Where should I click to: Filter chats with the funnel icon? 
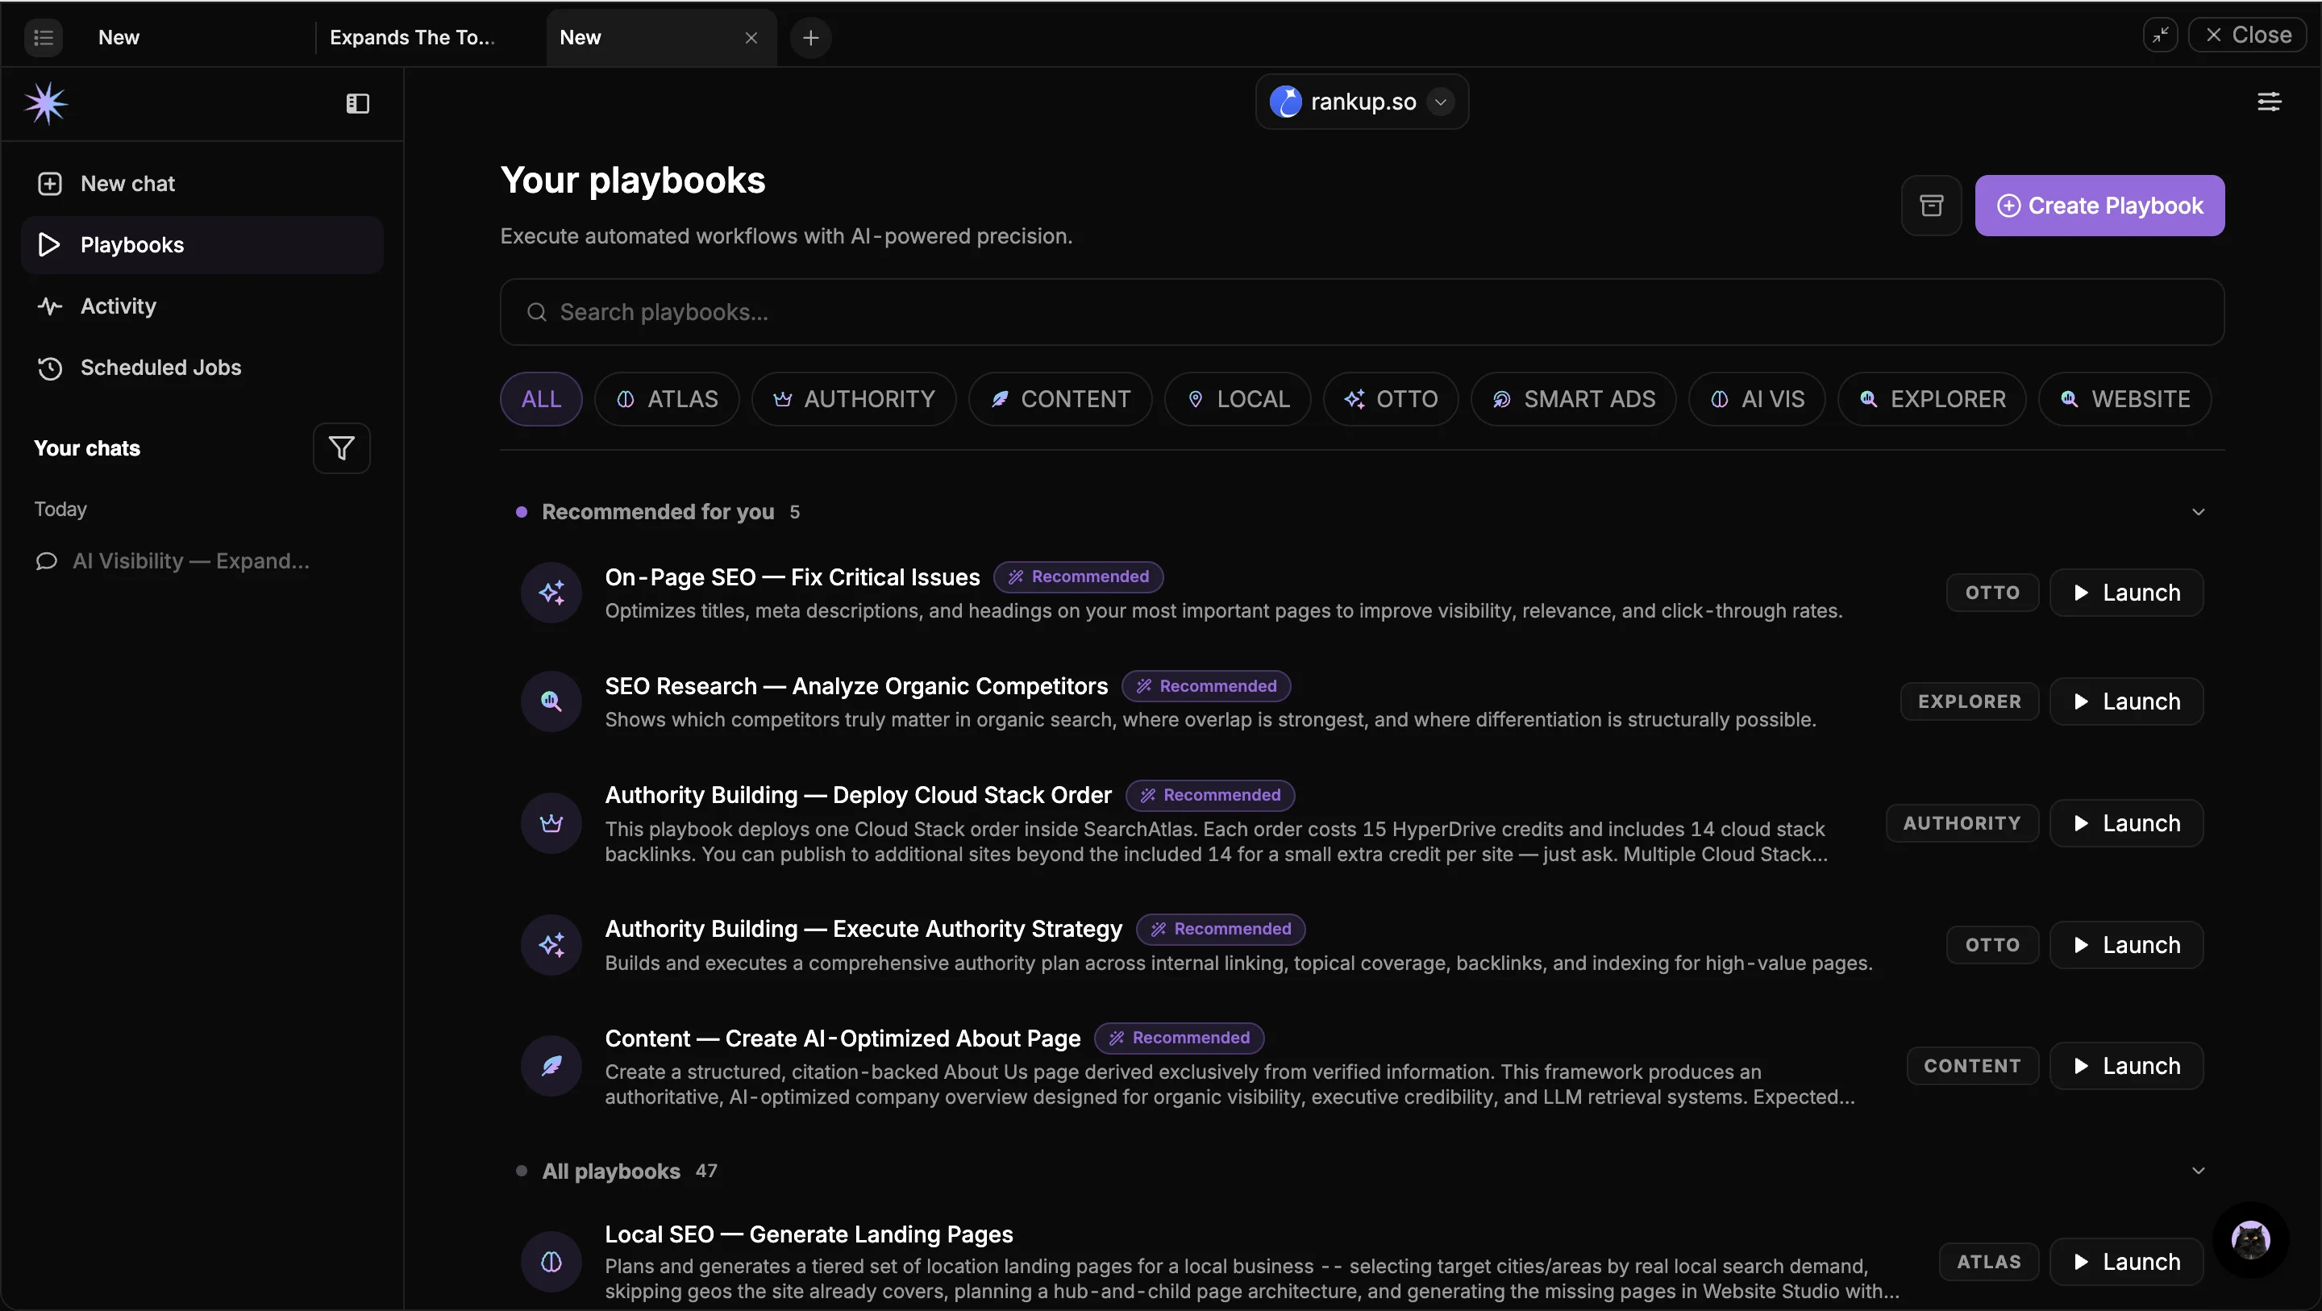point(341,448)
